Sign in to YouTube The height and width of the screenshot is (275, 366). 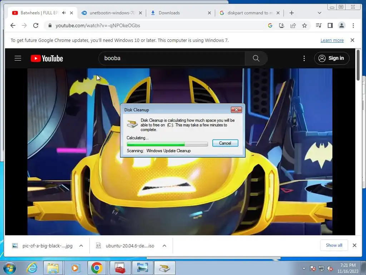[x=332, y=58]
